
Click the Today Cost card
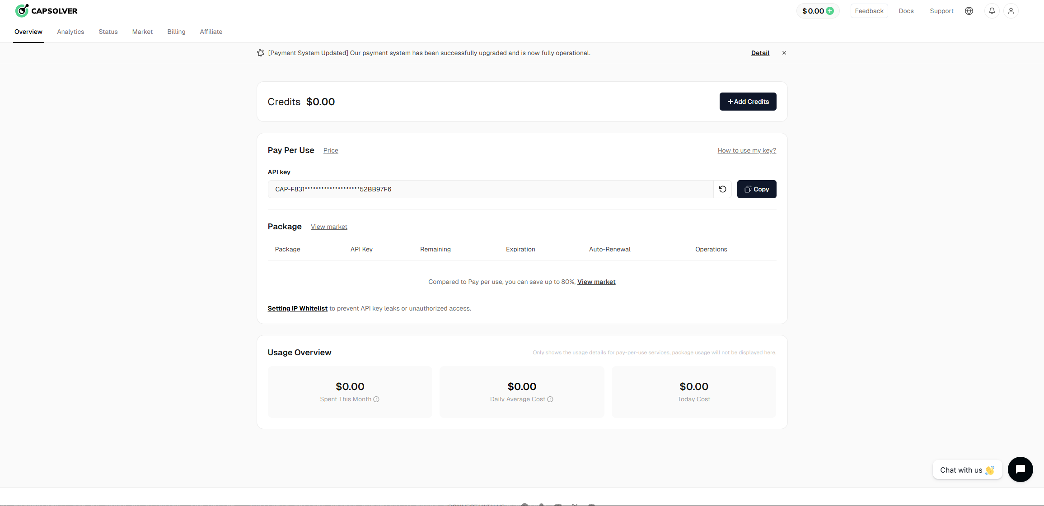[694, 392]
